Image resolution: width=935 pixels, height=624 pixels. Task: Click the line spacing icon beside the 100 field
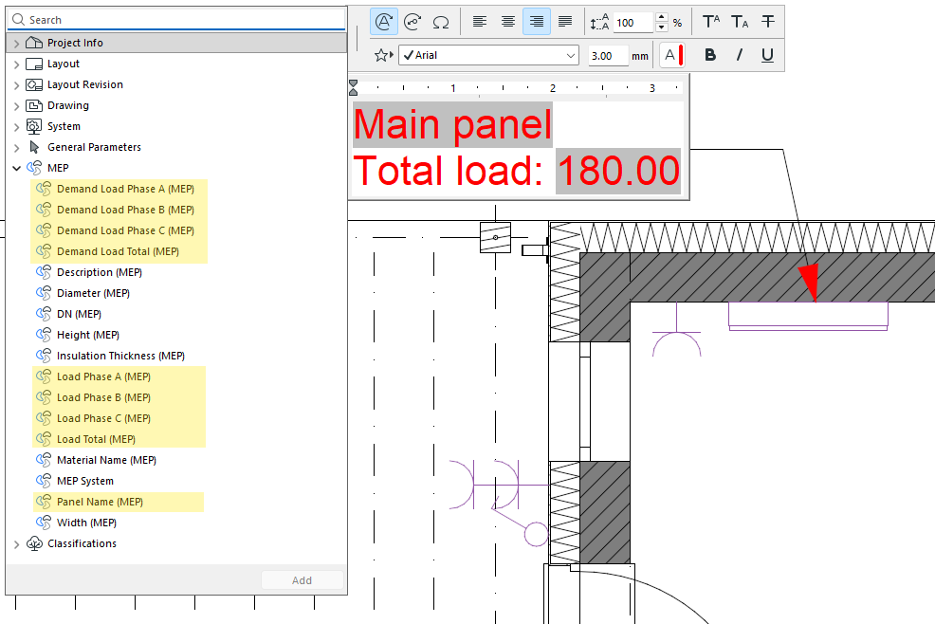coord(599,23)
